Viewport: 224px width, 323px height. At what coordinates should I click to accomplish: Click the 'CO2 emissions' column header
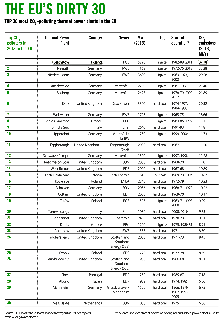click(x=207, y=46)
